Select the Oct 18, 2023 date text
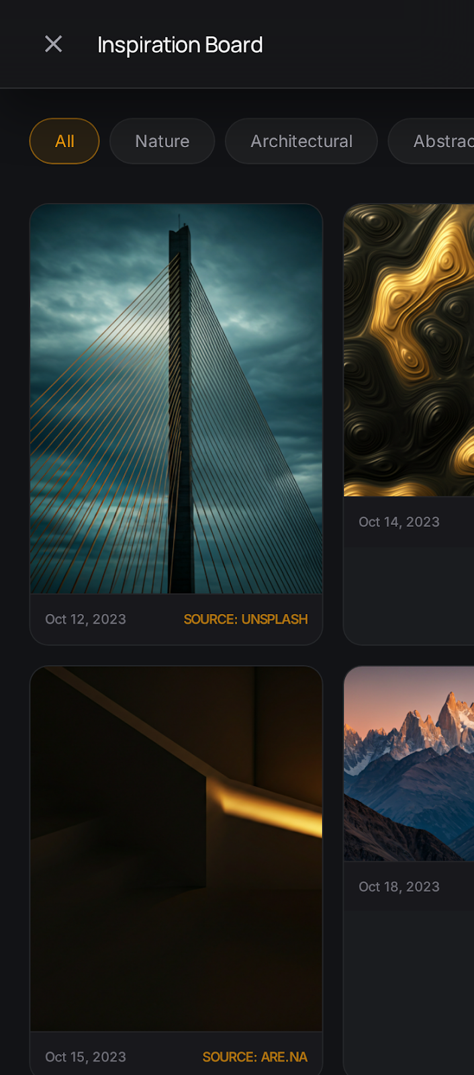Image resolution: width=474 pixels, height=1075 pixels. click(399, 887)
